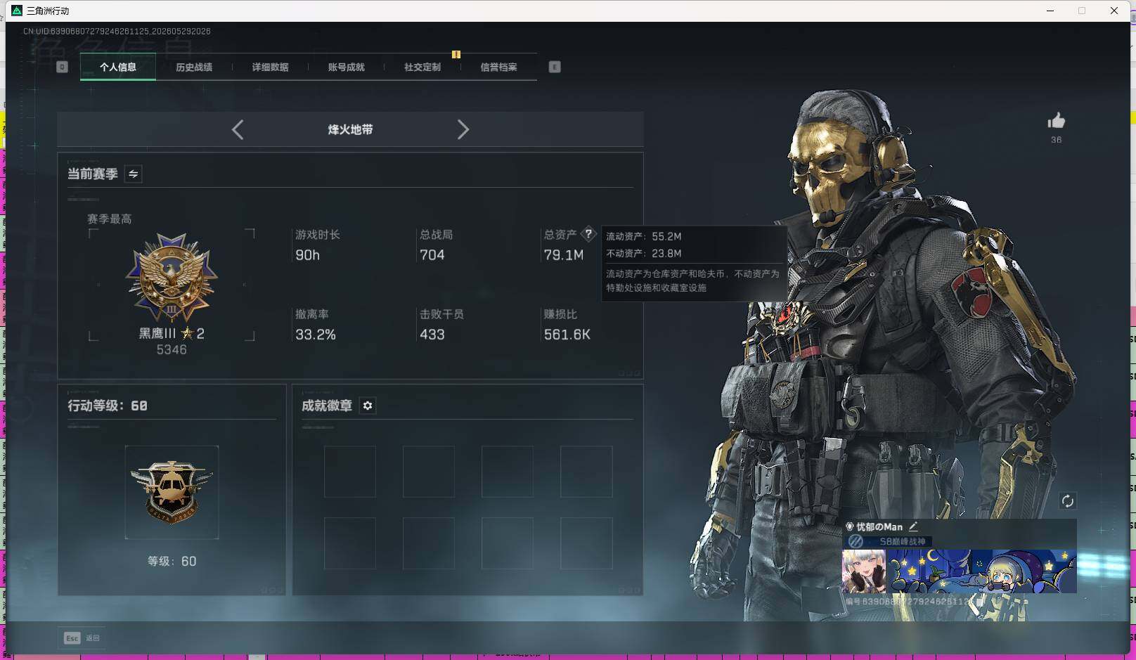Viewport: 1136px width, 660px height.
Task: Click the 流动资产: 55.2M line
Action: click(x=644, y=236)
